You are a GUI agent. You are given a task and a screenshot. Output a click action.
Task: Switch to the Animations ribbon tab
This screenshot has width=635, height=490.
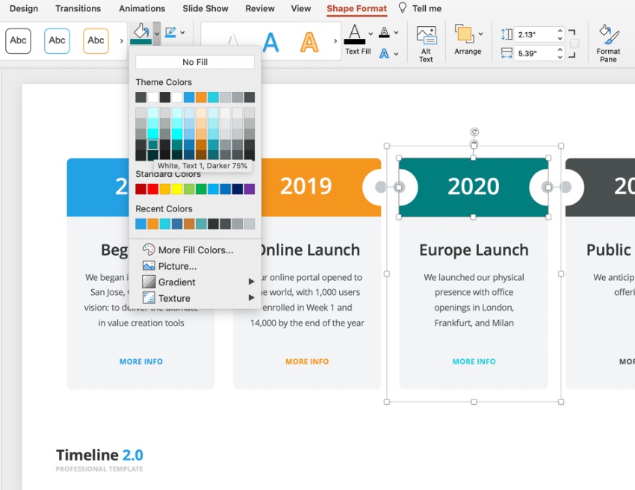(x=142, y=8)
